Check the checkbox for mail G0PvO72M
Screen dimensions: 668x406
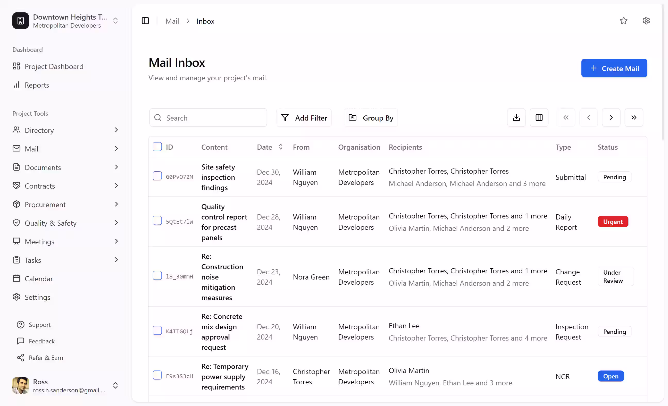coord(157,176)
